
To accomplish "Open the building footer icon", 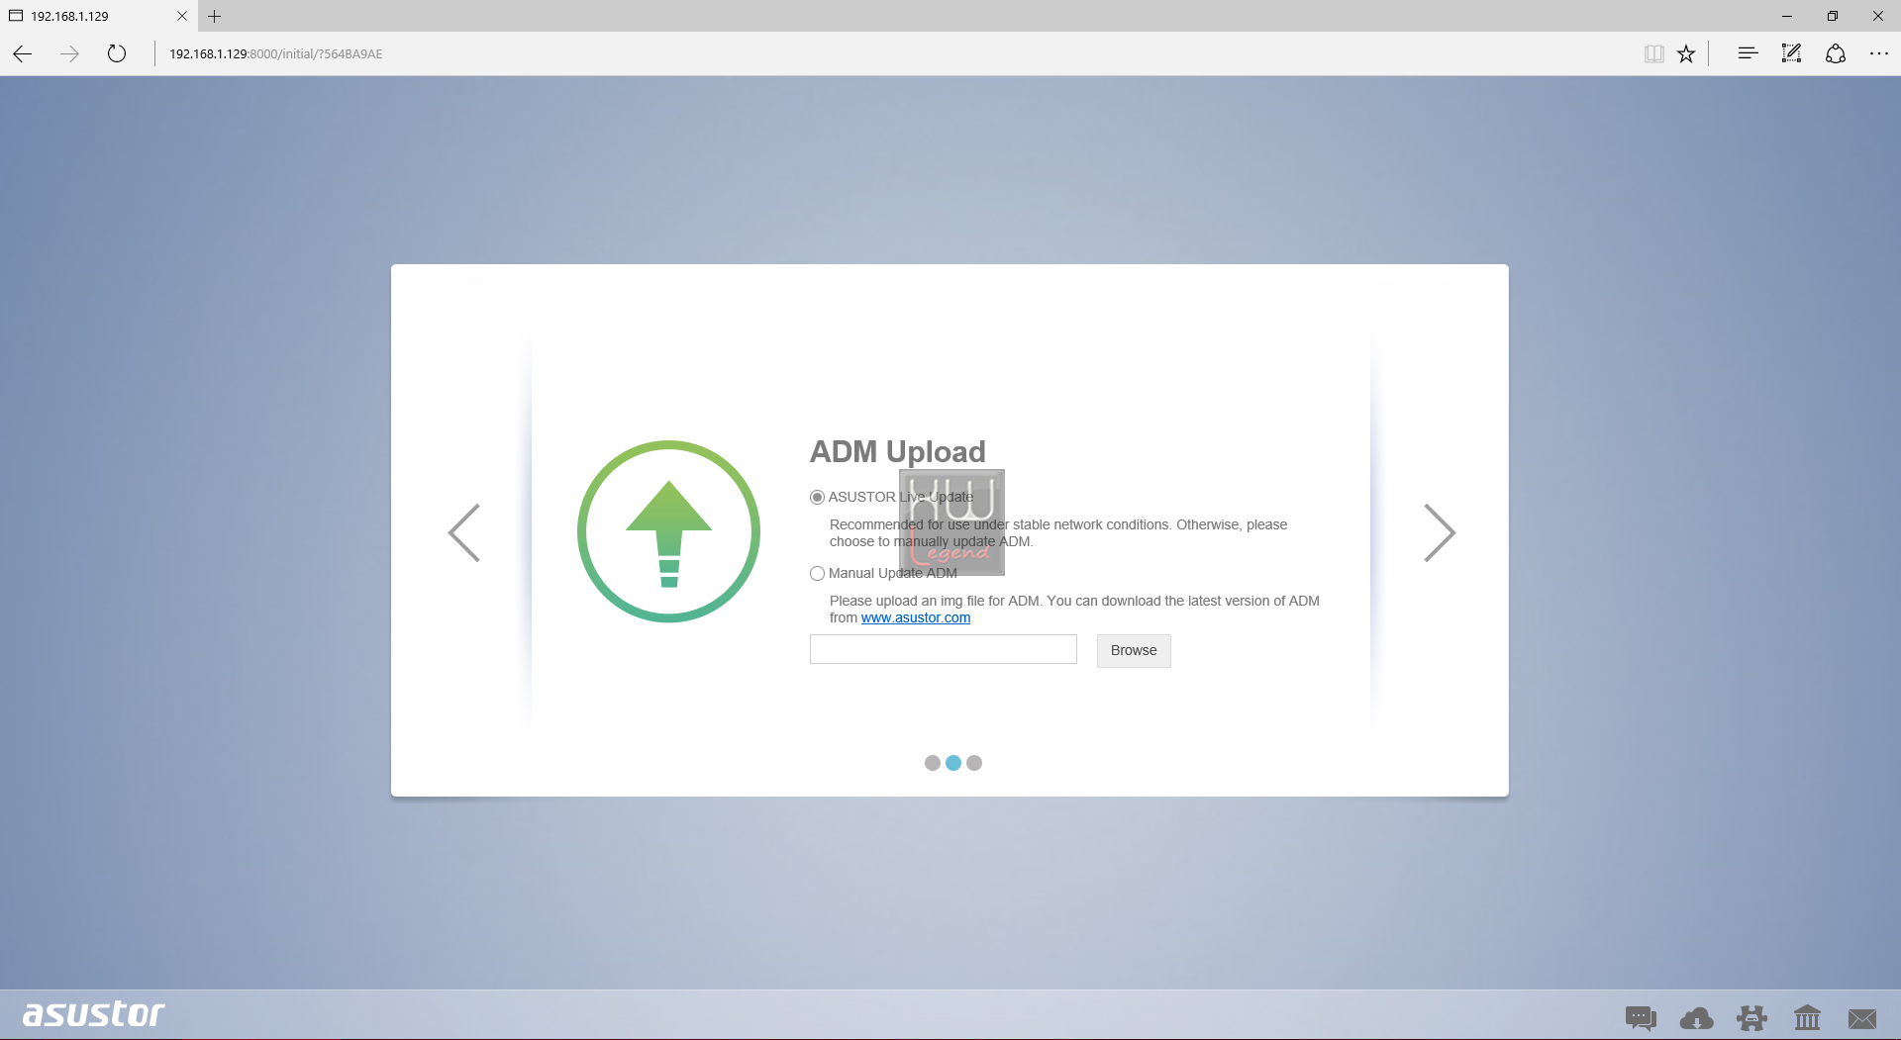I will (x=1807, y=1017).
